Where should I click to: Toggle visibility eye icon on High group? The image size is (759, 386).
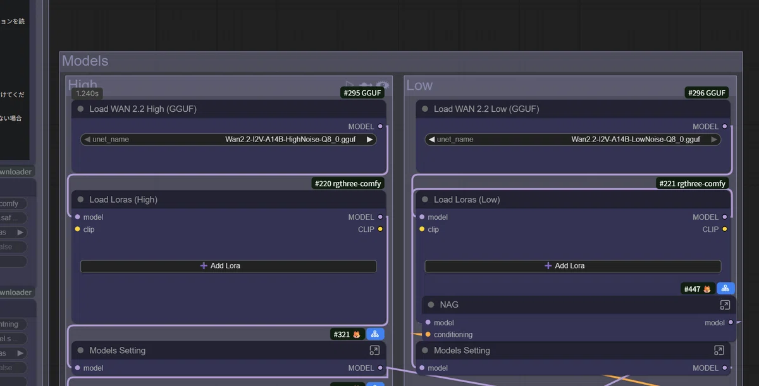(x=383, y=85)
